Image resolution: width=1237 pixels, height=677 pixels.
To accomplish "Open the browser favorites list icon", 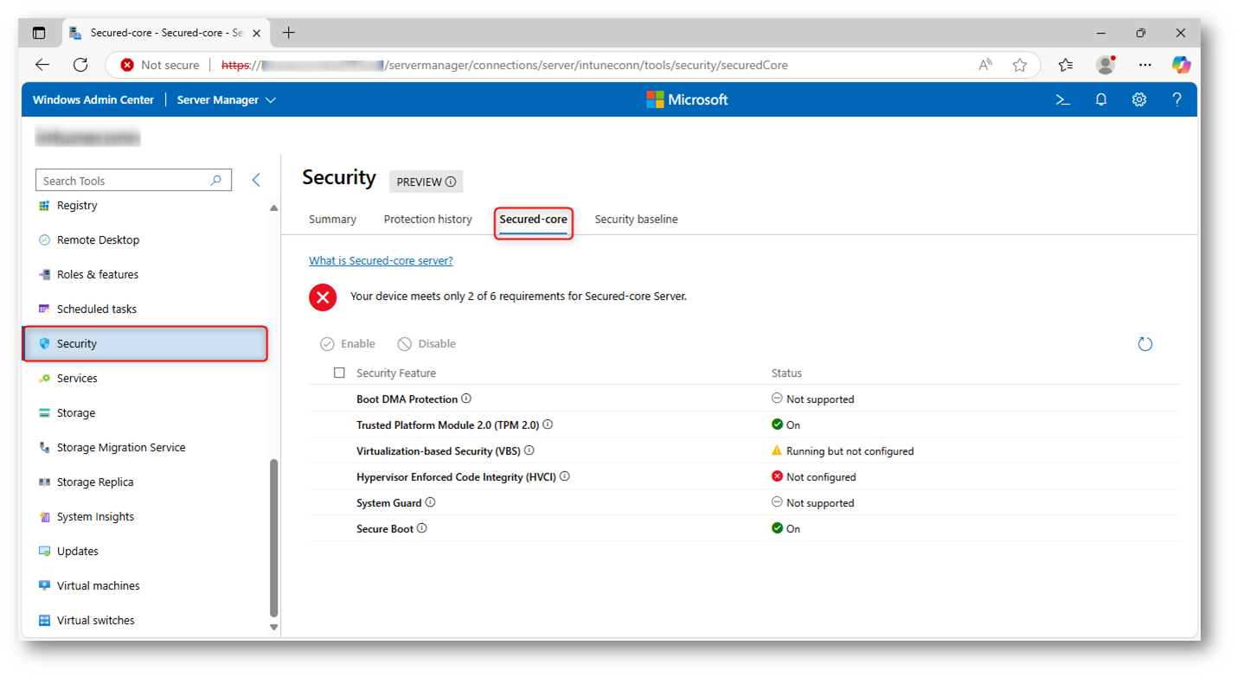I will coord(1066,65).
